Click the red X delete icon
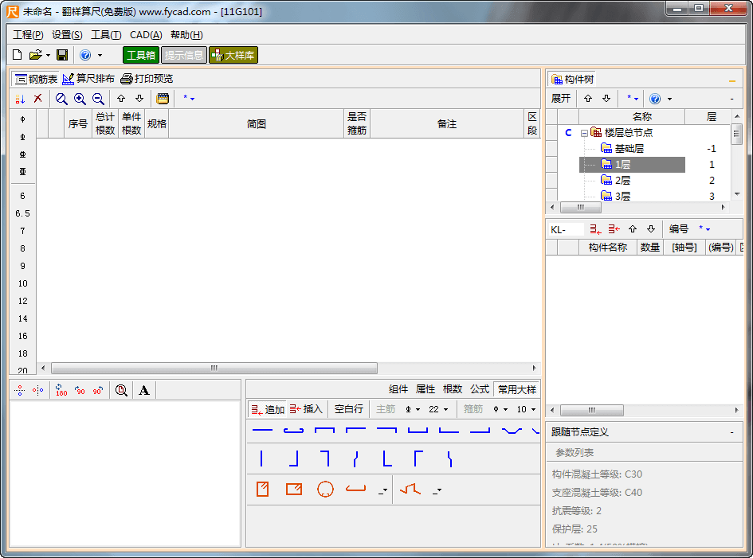The image size is (753, 558). [38, 99]
